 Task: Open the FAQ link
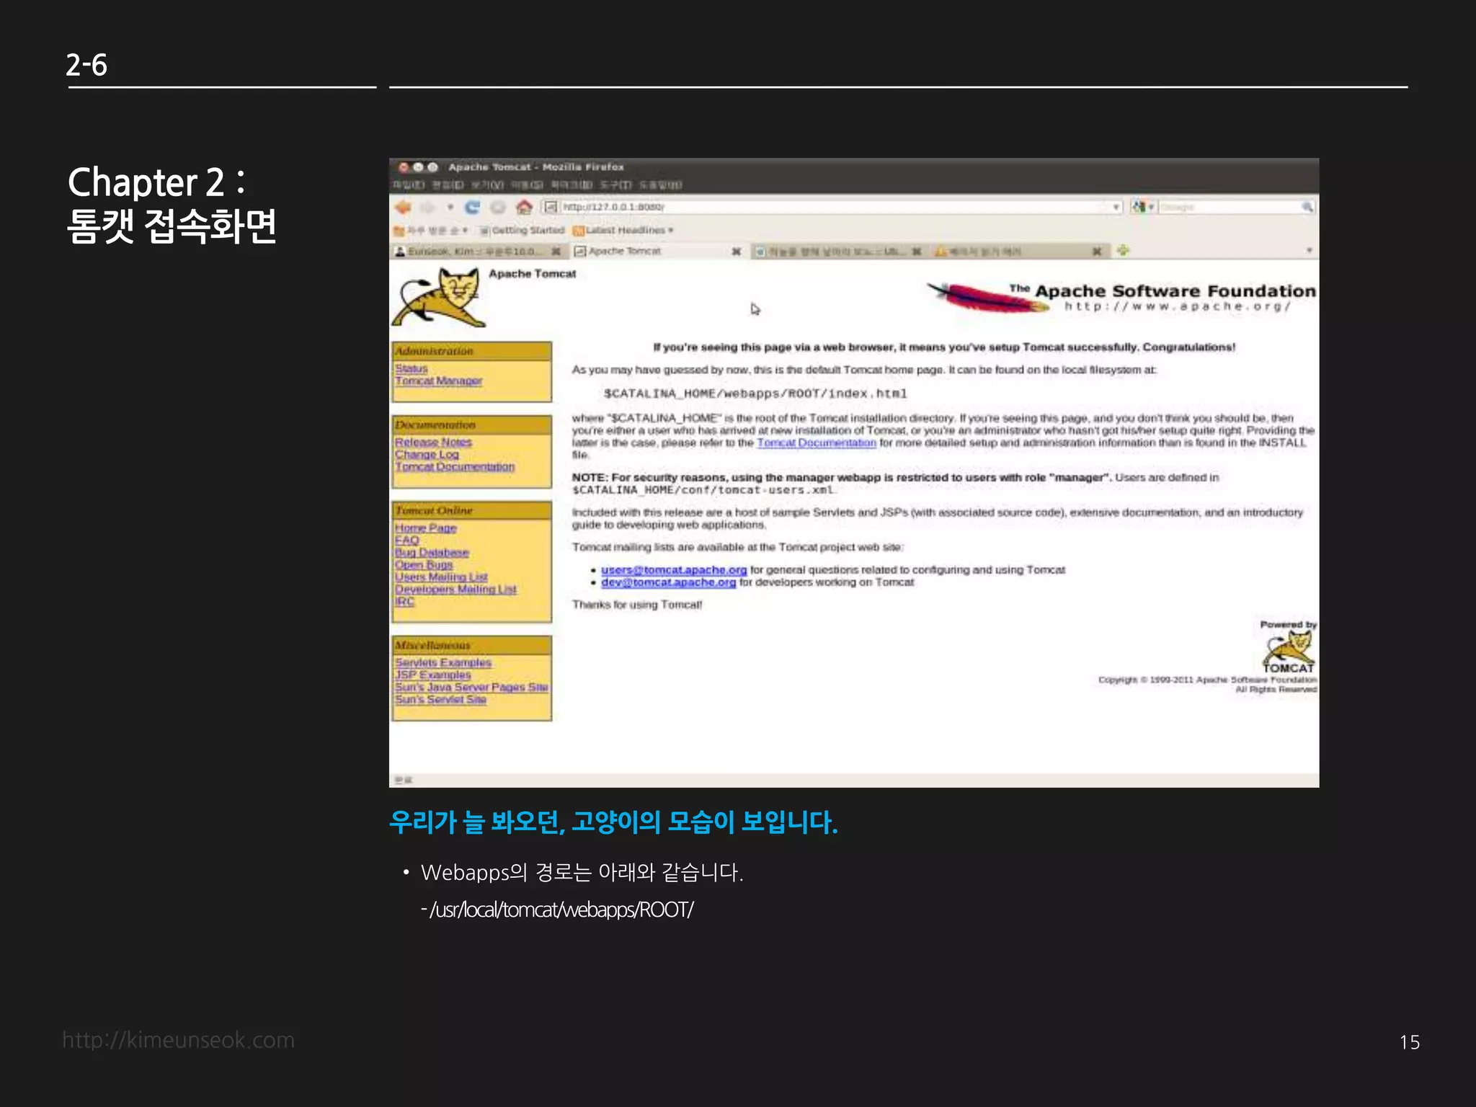pos(406,541)
